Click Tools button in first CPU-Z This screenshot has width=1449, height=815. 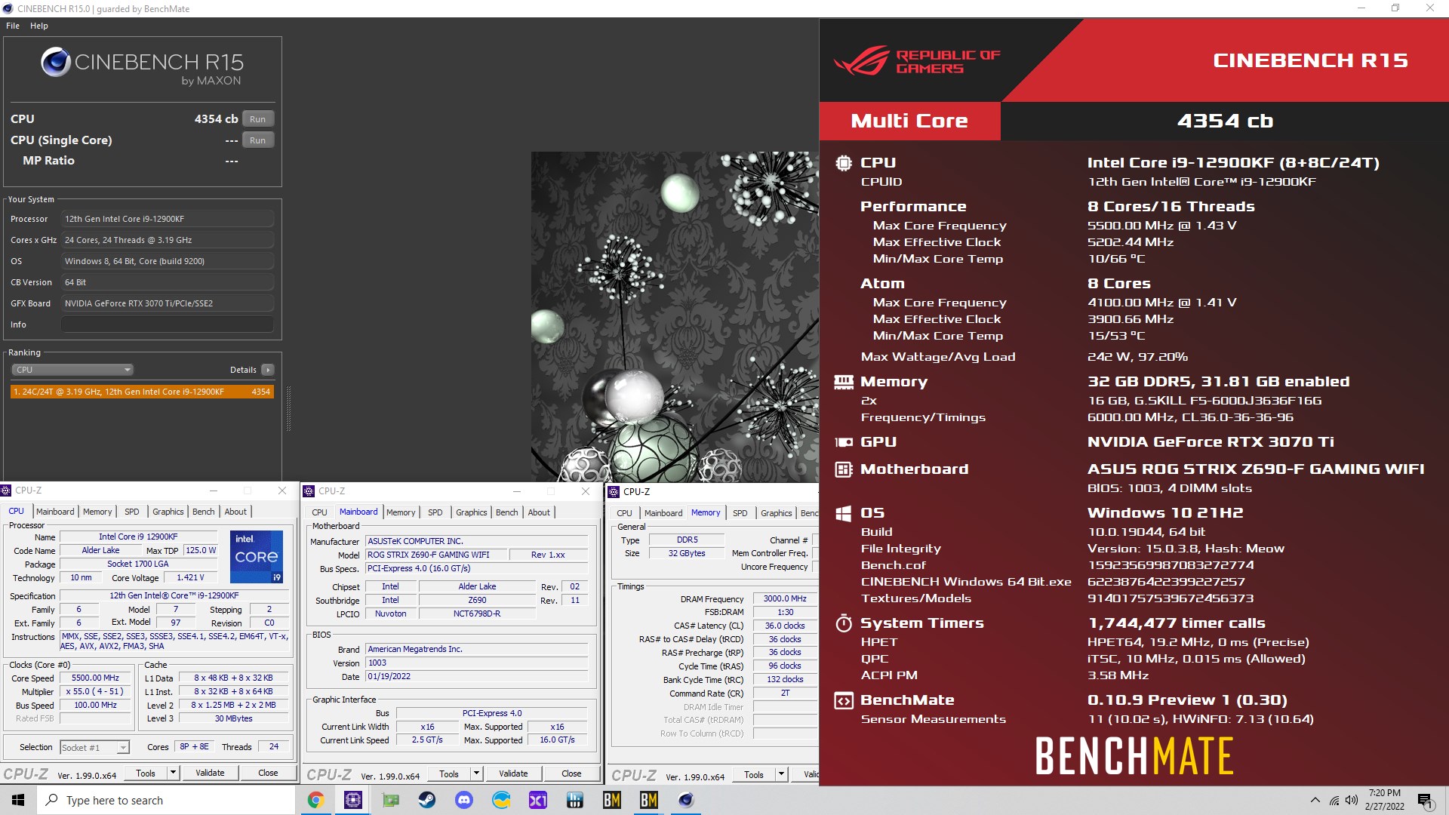click(146, 773)
